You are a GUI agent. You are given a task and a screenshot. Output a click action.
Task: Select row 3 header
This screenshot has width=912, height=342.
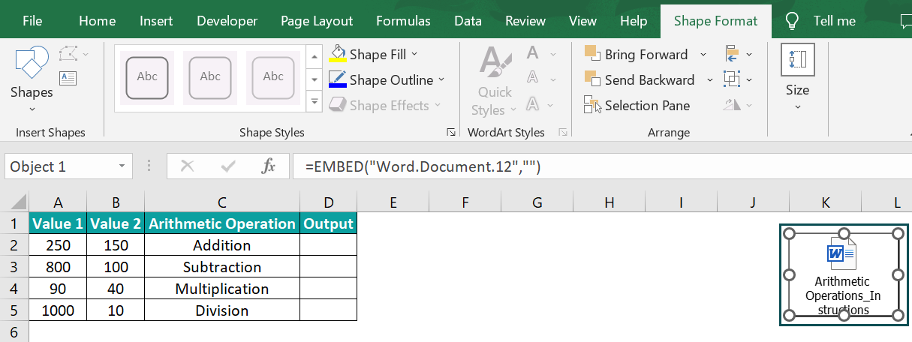14,267
